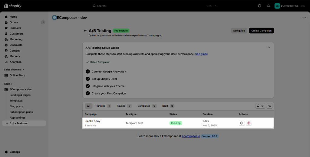Go back using the arrow beside A/B Testing
Image resolution: width=310 pixels, height=157 pixels.
[x=85, y=31]
